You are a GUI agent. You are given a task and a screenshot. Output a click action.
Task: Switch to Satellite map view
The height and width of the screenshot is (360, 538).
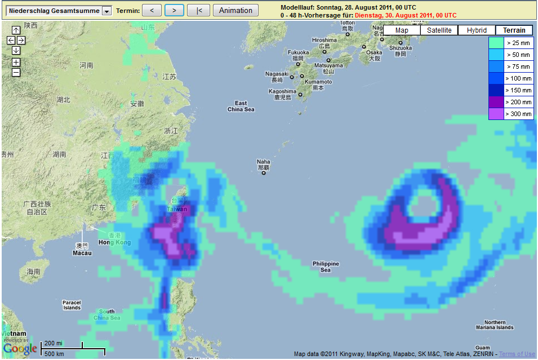coord(439,30)
